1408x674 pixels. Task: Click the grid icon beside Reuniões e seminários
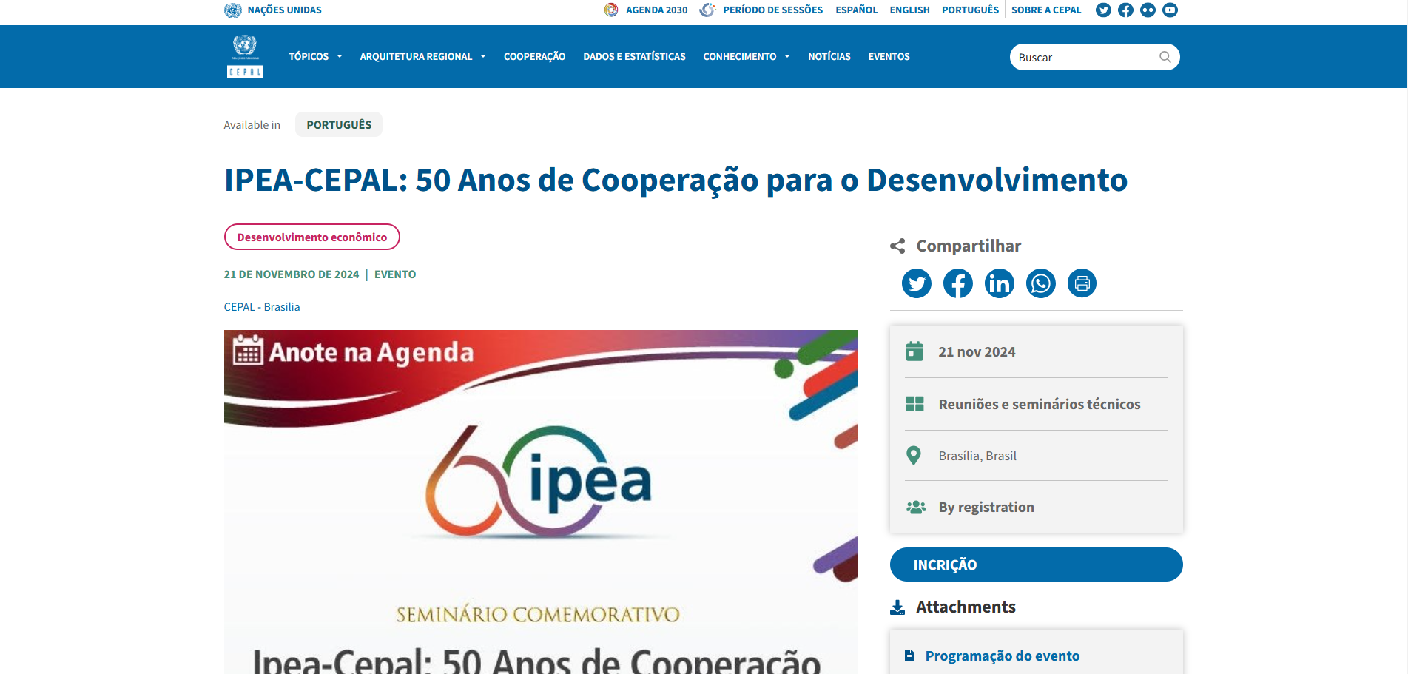point(914,404)
